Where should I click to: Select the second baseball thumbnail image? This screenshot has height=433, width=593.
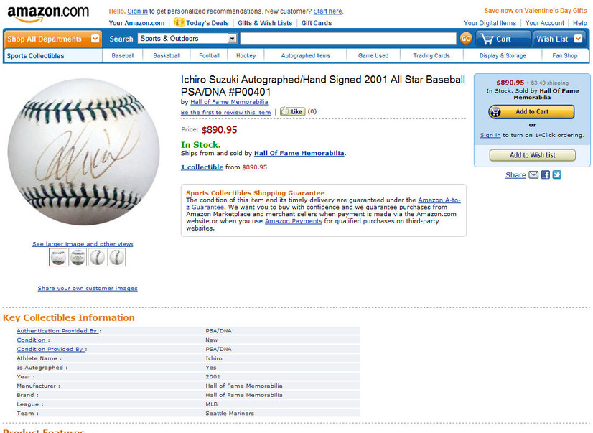78,258
